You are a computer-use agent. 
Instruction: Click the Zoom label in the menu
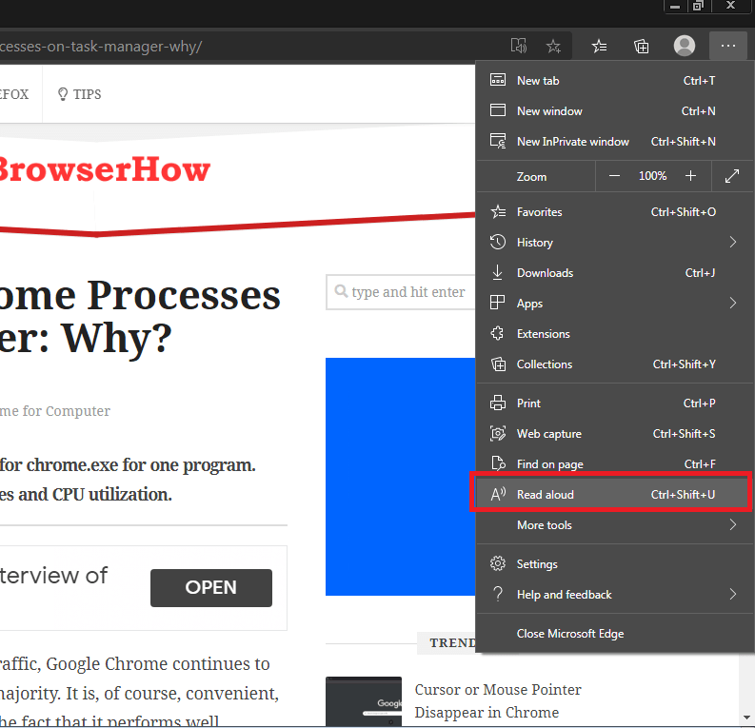pyautogui.click(x=531, y=177)
